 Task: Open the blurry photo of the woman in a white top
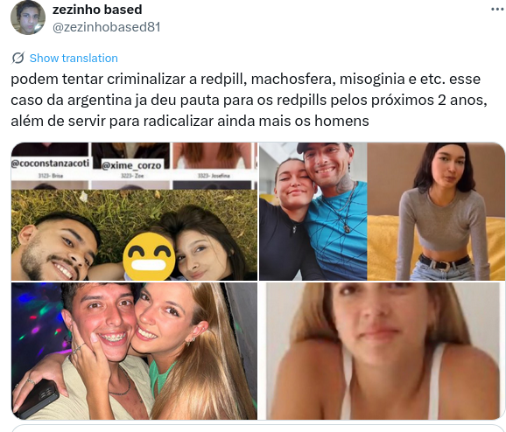pyautogui.click(x=382, y=351)
